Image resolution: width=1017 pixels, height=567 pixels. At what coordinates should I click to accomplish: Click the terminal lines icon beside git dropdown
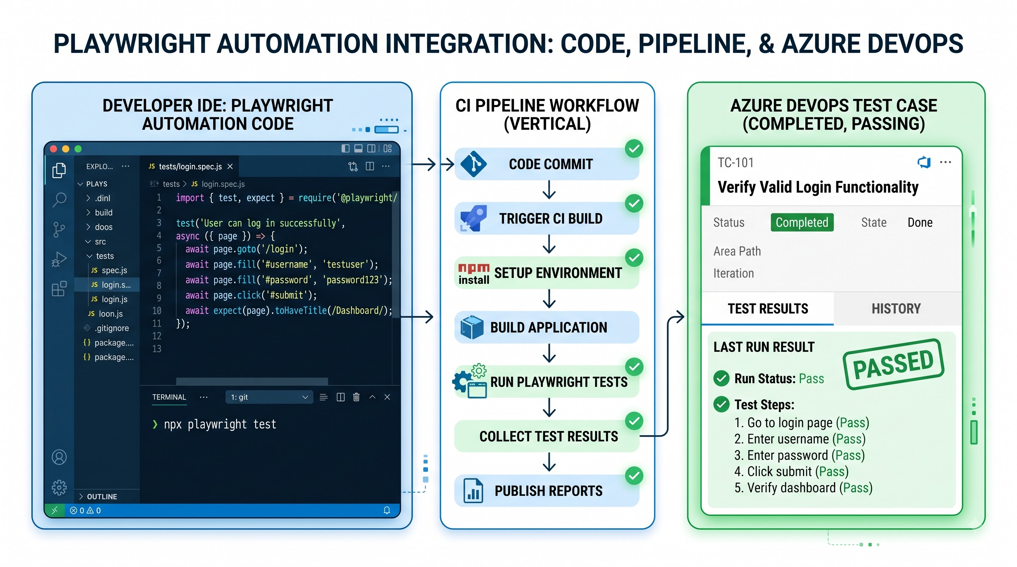point(324,397)
